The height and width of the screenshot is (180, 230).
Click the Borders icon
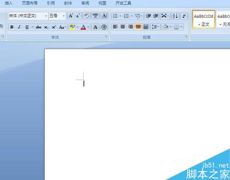pyautogui.click(x=176, y=27)
